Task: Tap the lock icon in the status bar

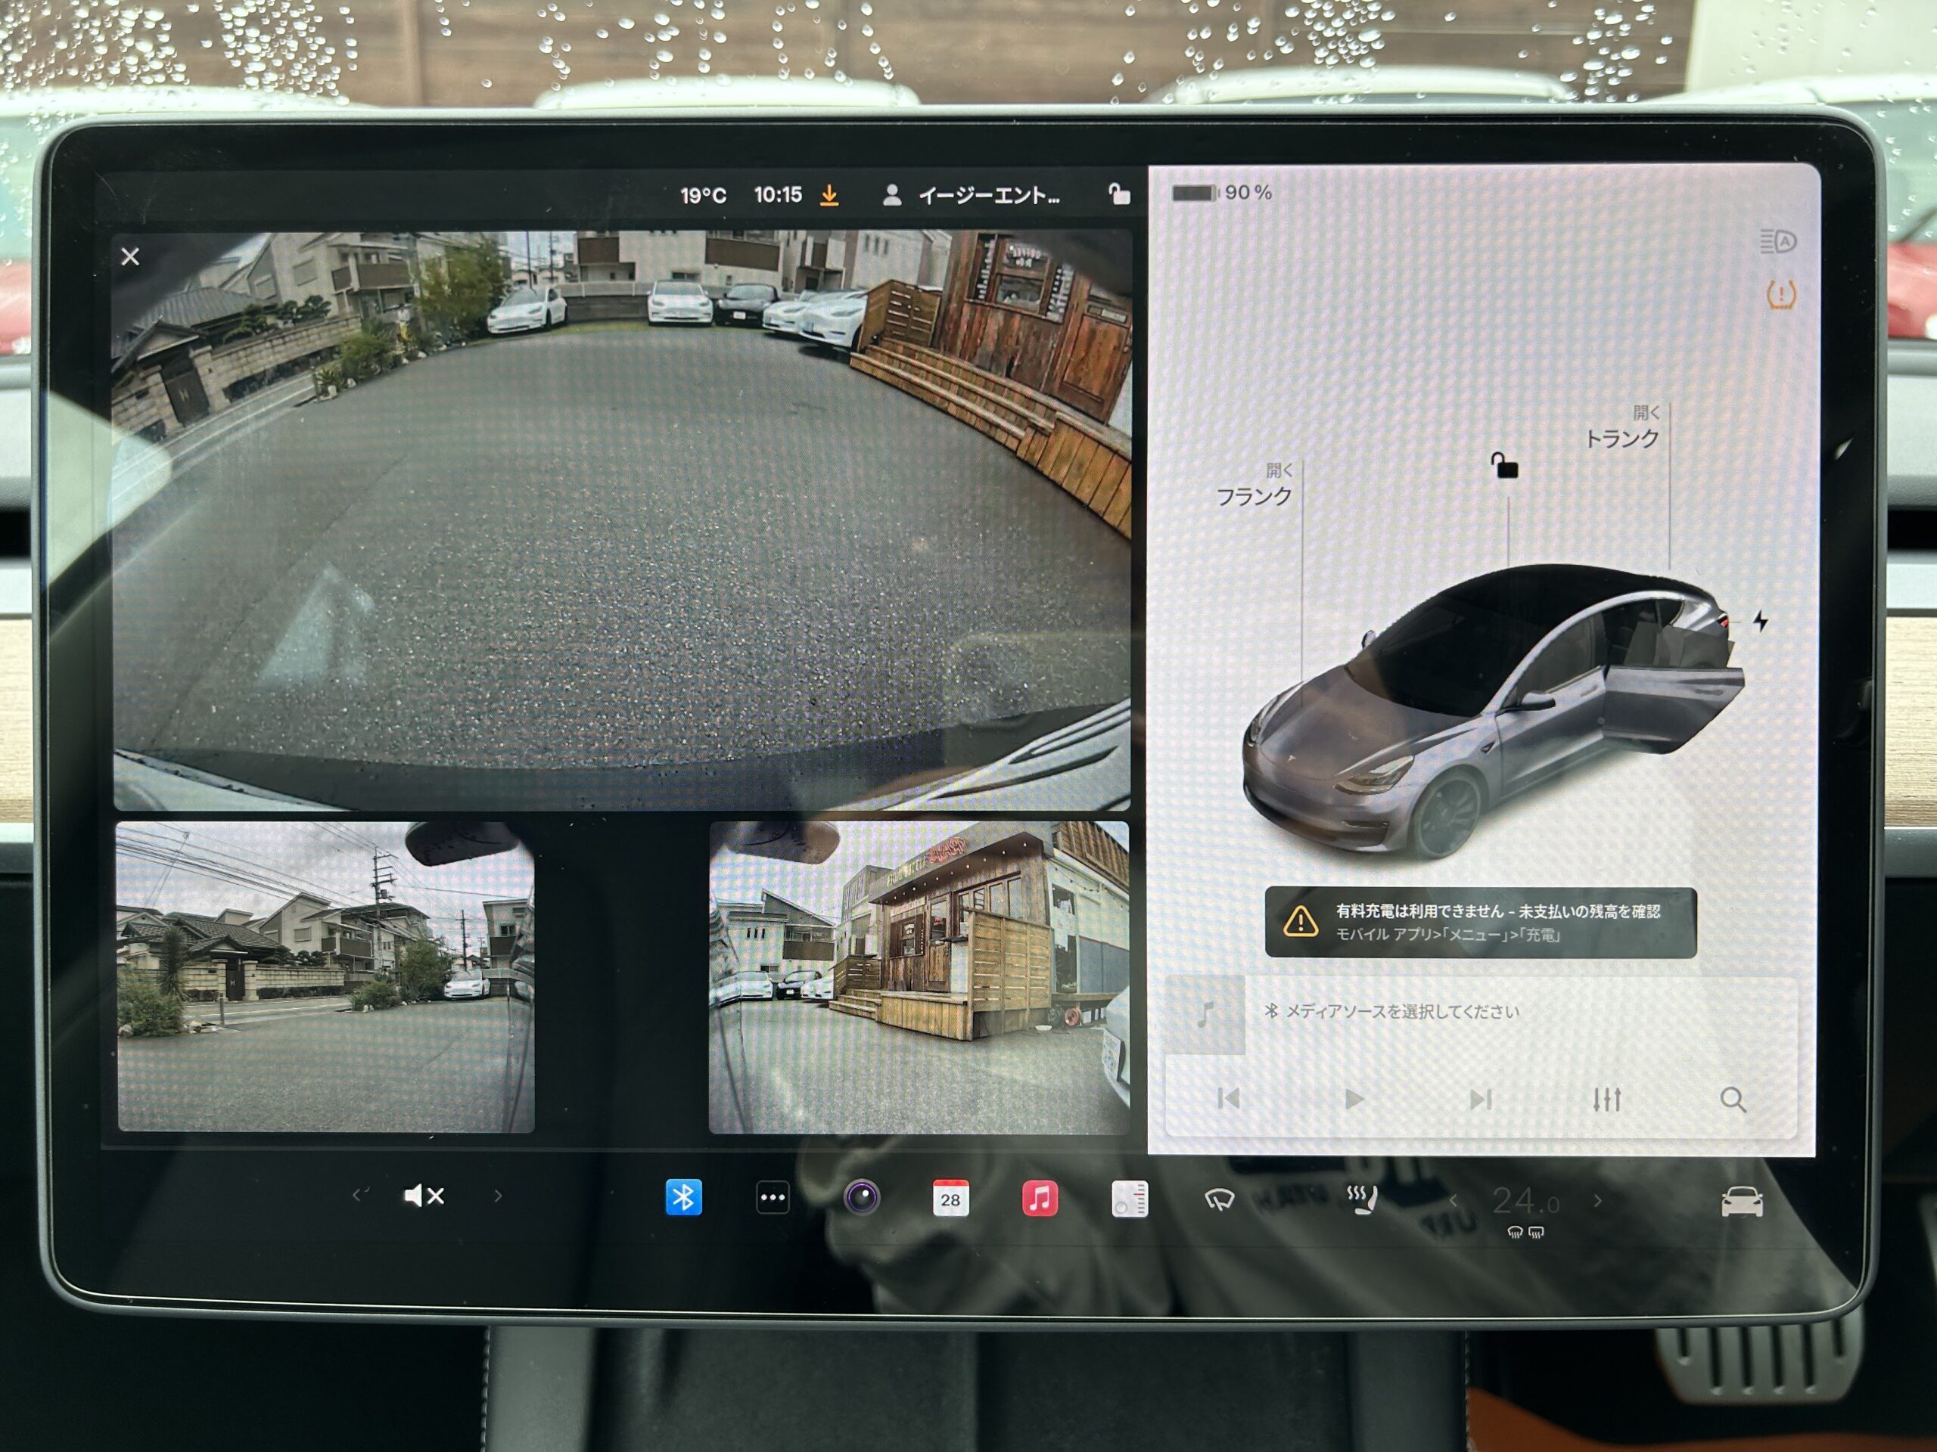Action: (x=1118, y=194)
